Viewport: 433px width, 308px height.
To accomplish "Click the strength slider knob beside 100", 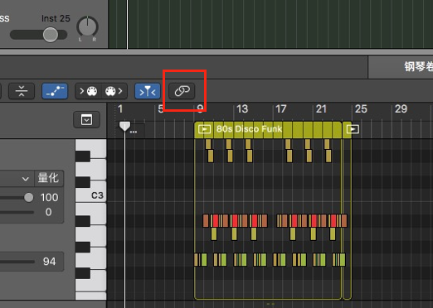I will click(28, 197).
